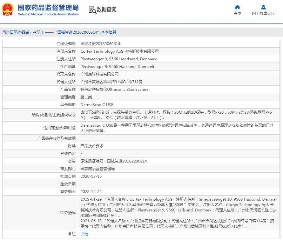Click model value DermaScan C USB in 型号规格 row
The image size is (283, 240).
97,105
